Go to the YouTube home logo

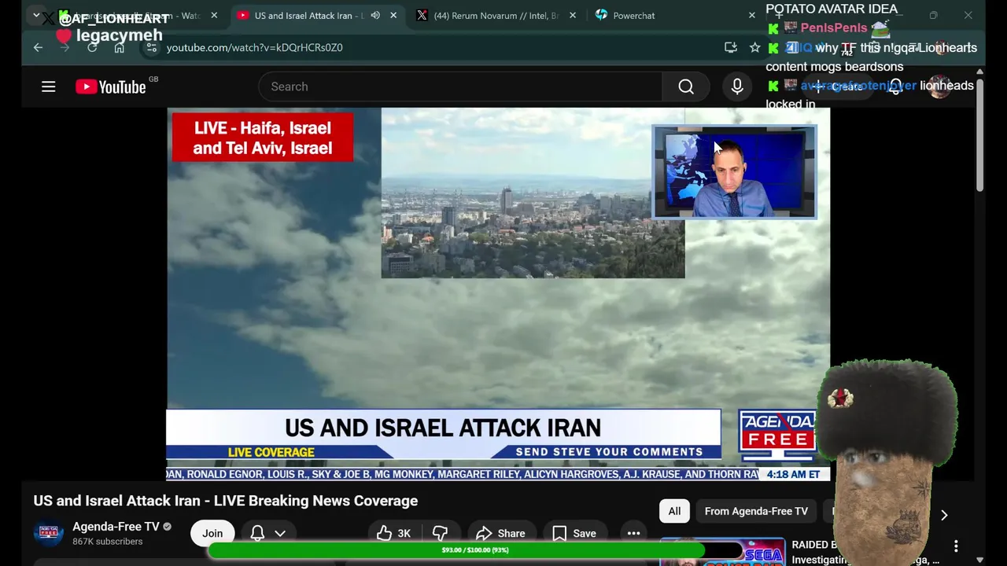(111, 86)
